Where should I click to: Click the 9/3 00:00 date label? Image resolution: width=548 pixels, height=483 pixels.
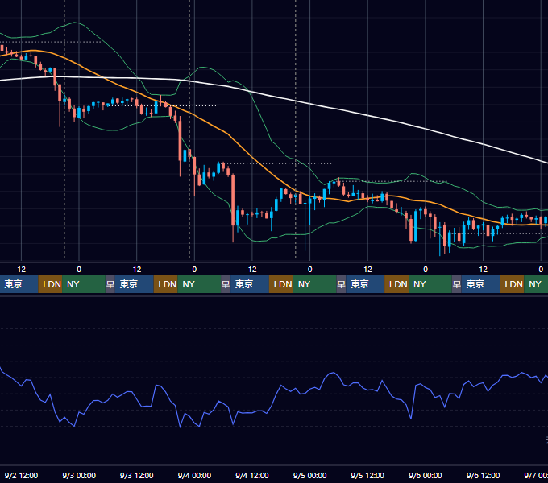tap(79, 475)
